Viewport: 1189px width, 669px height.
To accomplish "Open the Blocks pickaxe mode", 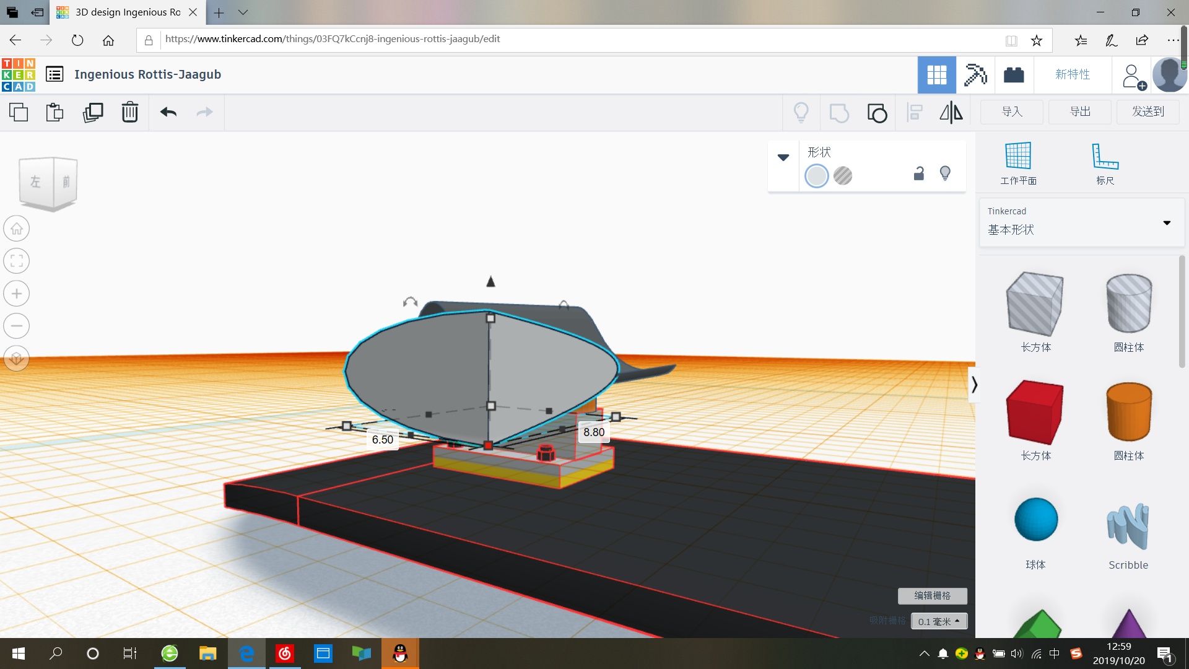I will point(975,75).
